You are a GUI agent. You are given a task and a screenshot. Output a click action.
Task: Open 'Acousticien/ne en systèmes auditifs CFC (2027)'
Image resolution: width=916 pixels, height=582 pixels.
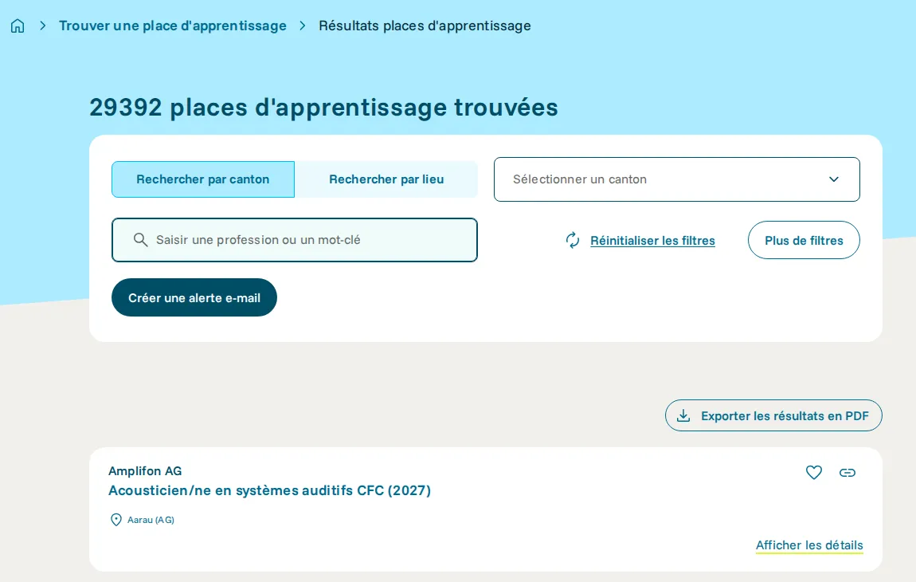pyautogui.click(x=269, y=490)
